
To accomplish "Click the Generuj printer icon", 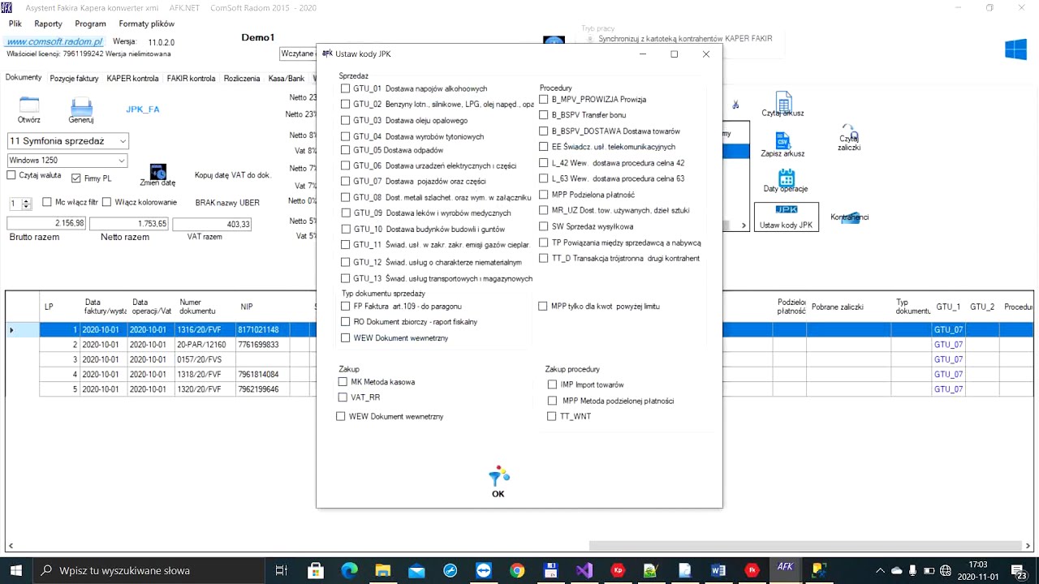I will (81, 106).
